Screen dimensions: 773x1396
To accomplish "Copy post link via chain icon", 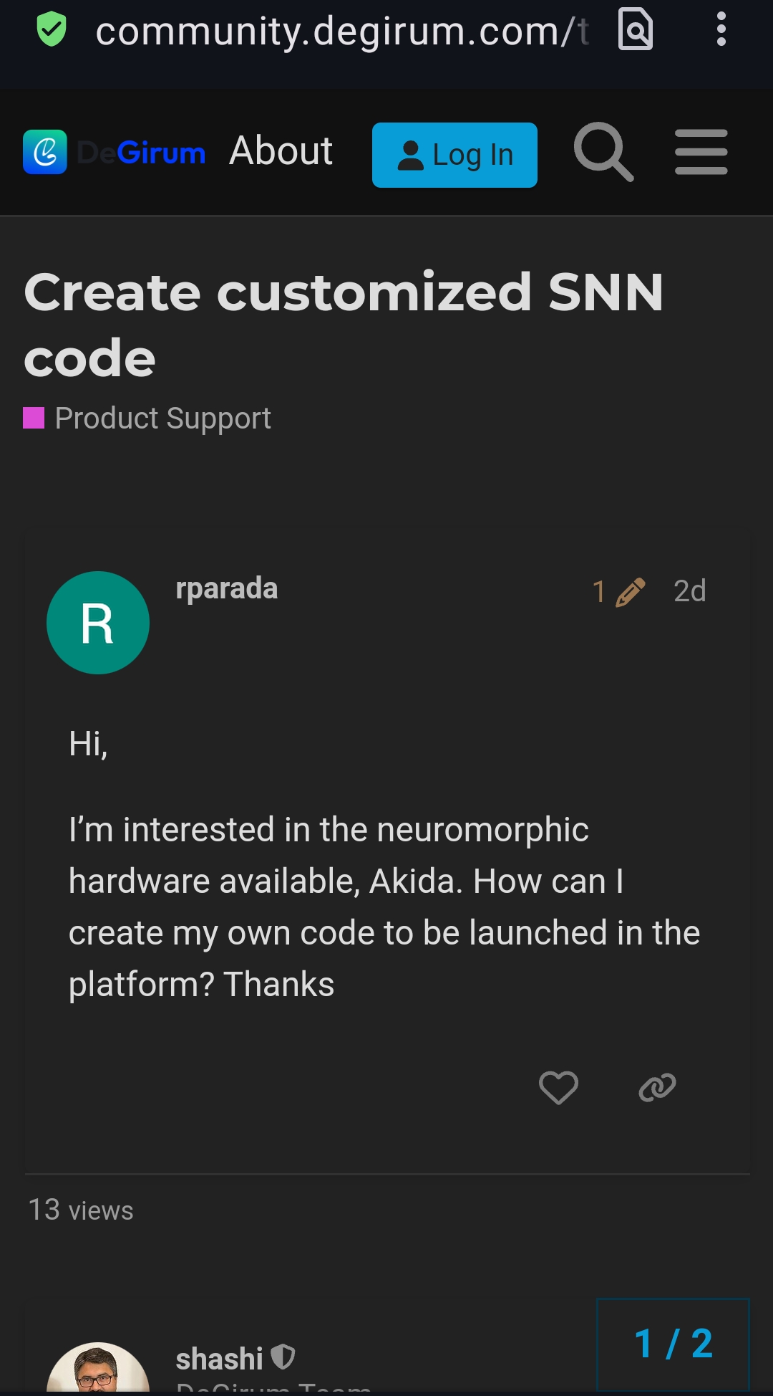I will pos(657,1087).
